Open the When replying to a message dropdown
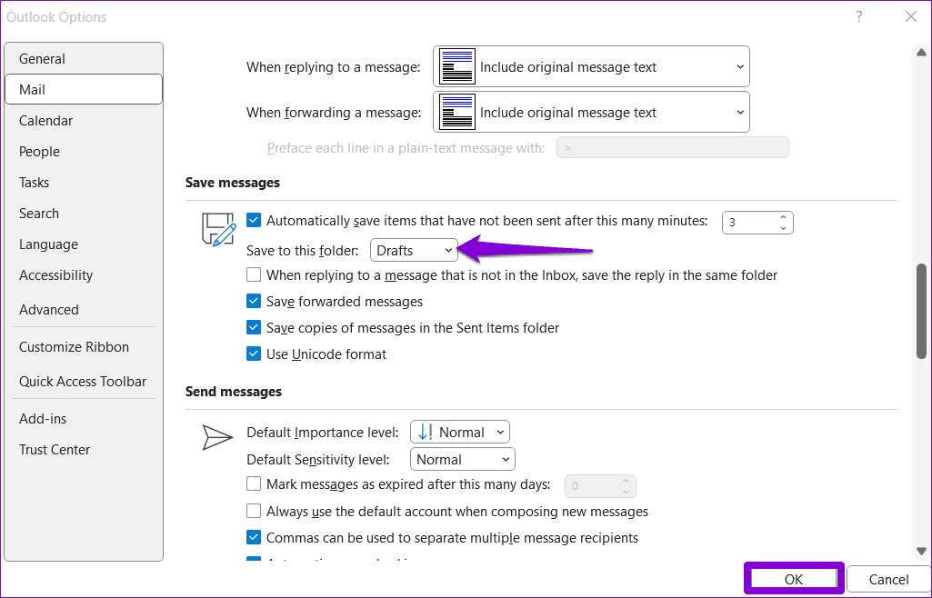Image resolution: width=932 pixels, height=598 pixels. pyautogui.click(x=591, y=66)
